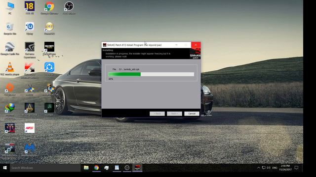
Task: Click the ENG language indicator
Action: [275, 168]
